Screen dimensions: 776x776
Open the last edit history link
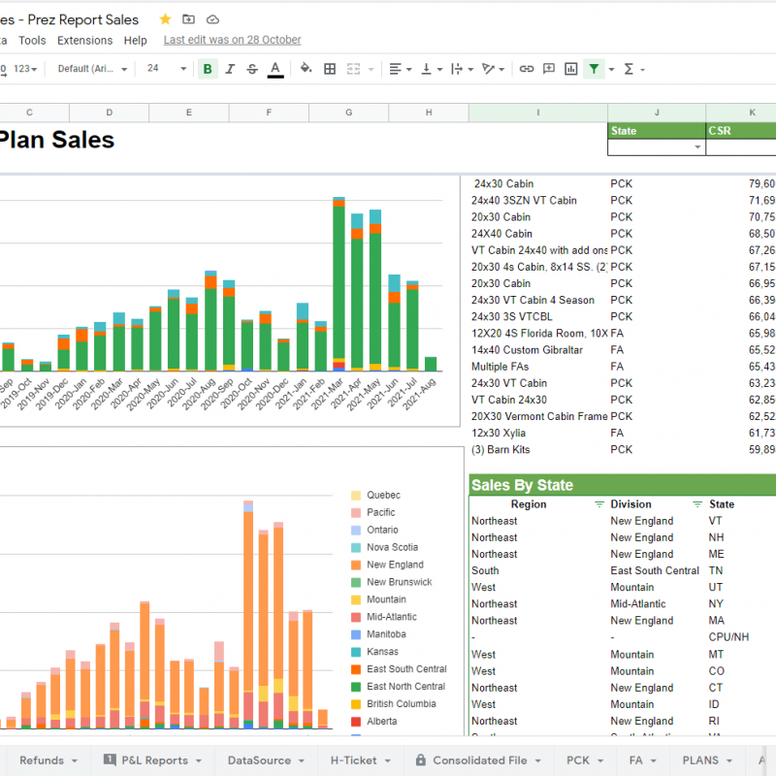coord(232,40)
